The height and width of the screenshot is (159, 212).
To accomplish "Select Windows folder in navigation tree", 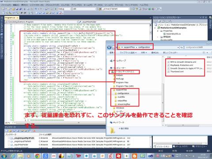I will tap(119, 108).
